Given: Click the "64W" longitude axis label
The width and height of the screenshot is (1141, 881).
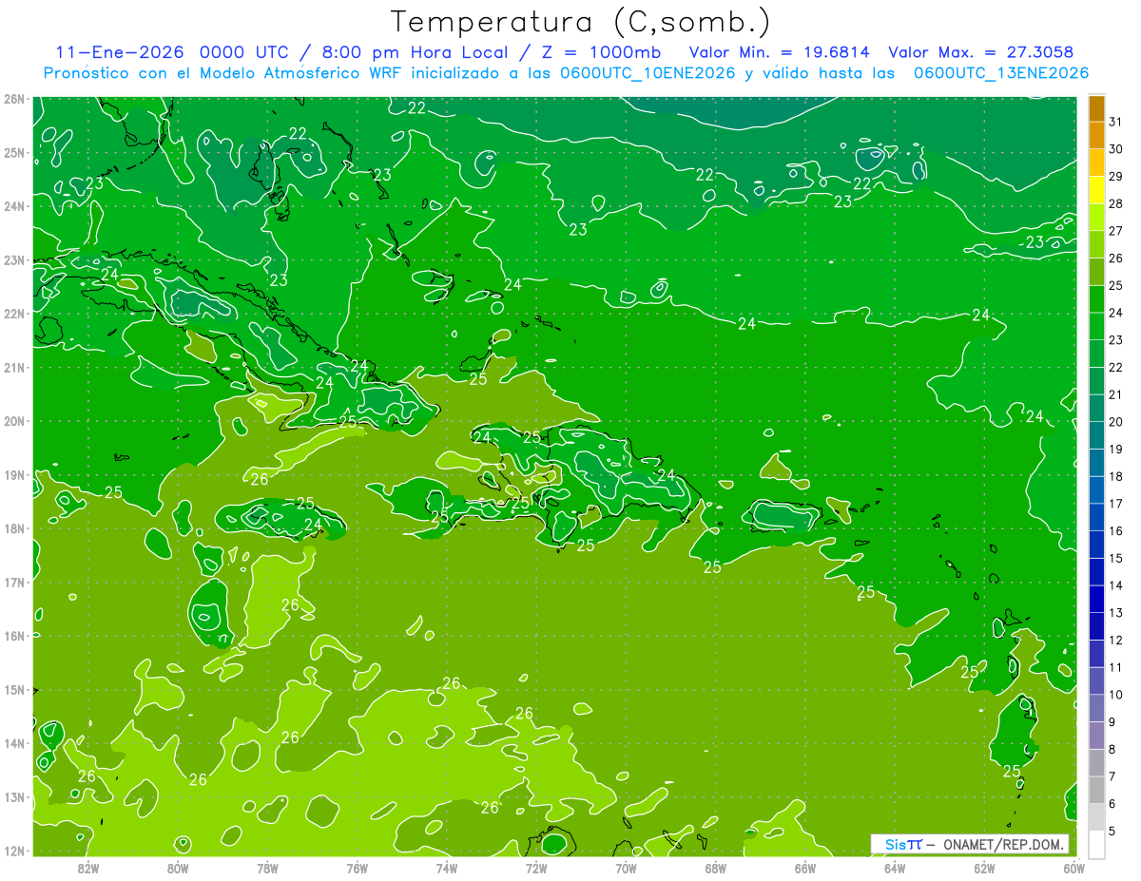Looking at the screenshot, I should (894, 867).
